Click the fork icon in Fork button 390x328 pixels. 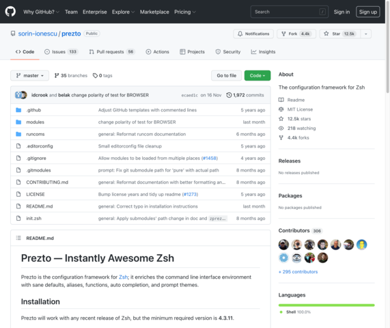pos(283,33)
